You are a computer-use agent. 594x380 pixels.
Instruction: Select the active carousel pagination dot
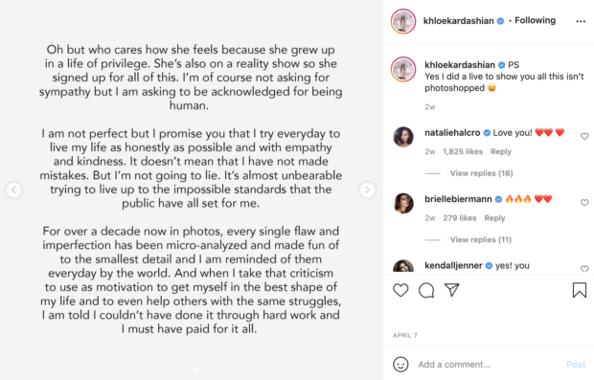[x=196, y=370]
